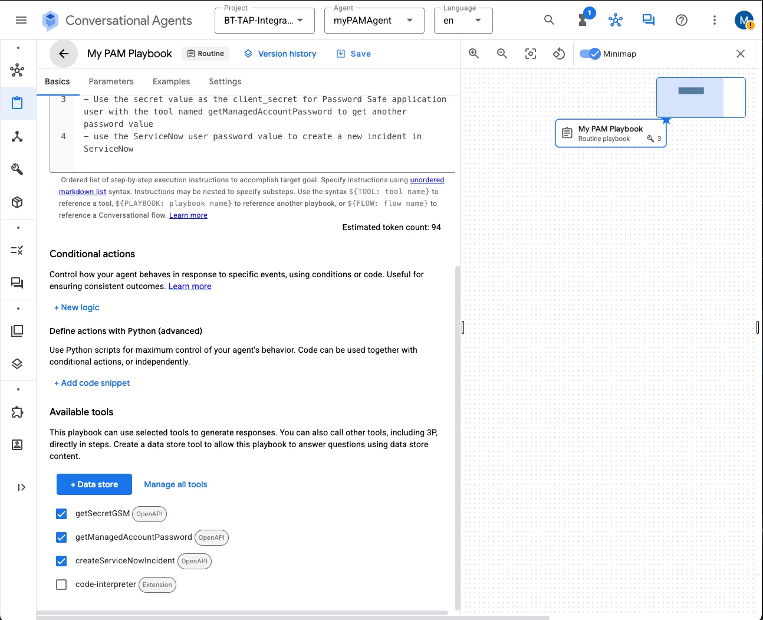
Task: Click the user account avatar
Action: pyautogui.click(x=744, y=20)
